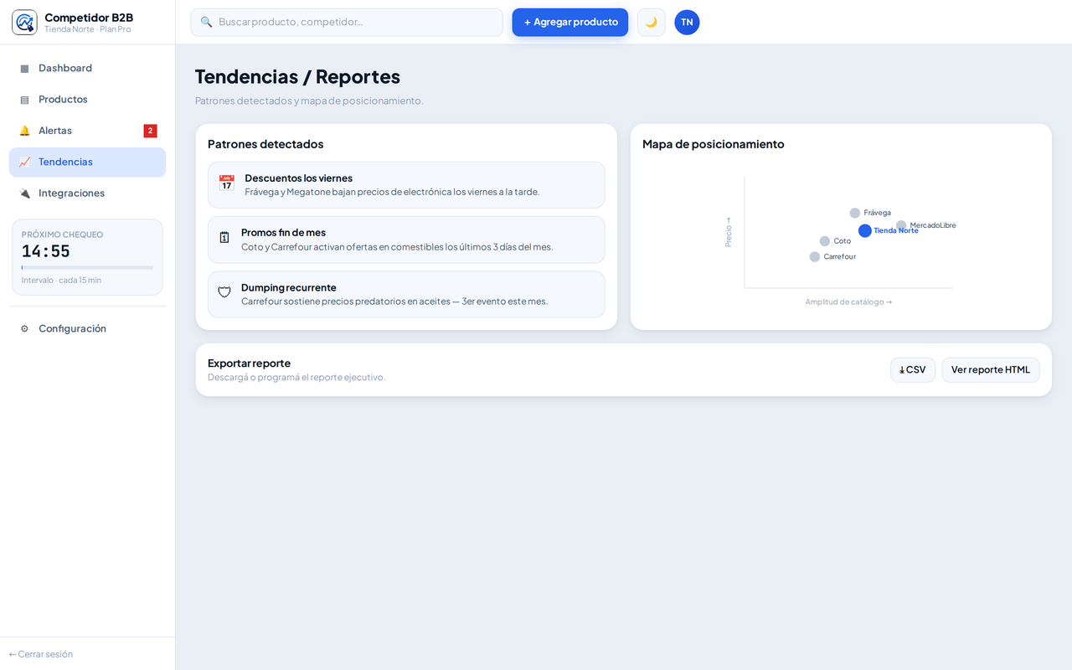Viewport: 1072px width, 670px height.
Task: Click the próximo chequeo progress bar
Action: (87, 268)
